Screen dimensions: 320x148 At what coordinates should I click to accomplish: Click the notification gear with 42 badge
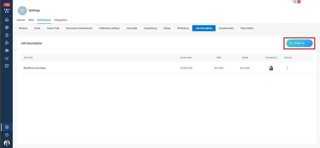tap(297, 2)
